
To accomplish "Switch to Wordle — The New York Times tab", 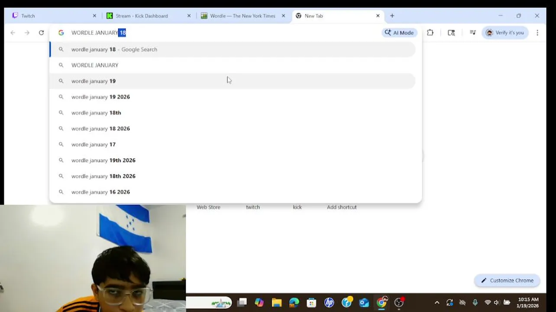I will click(x=242, y=16).
